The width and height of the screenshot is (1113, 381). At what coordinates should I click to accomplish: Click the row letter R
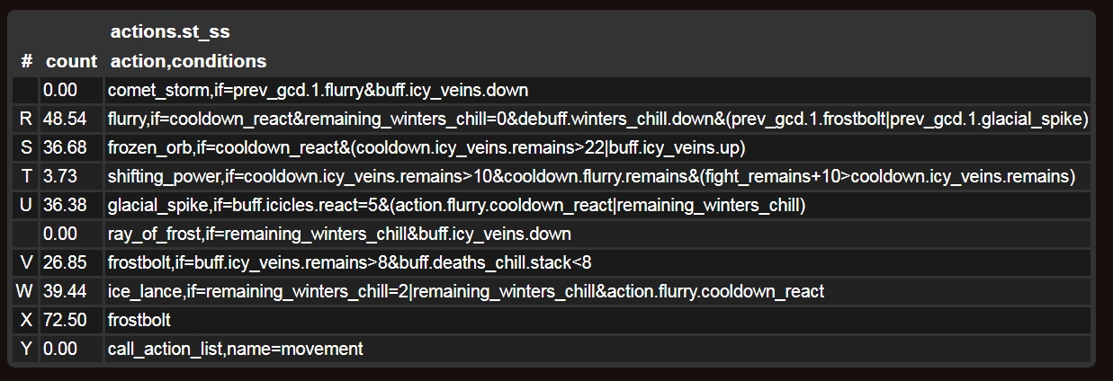[25, 120]
